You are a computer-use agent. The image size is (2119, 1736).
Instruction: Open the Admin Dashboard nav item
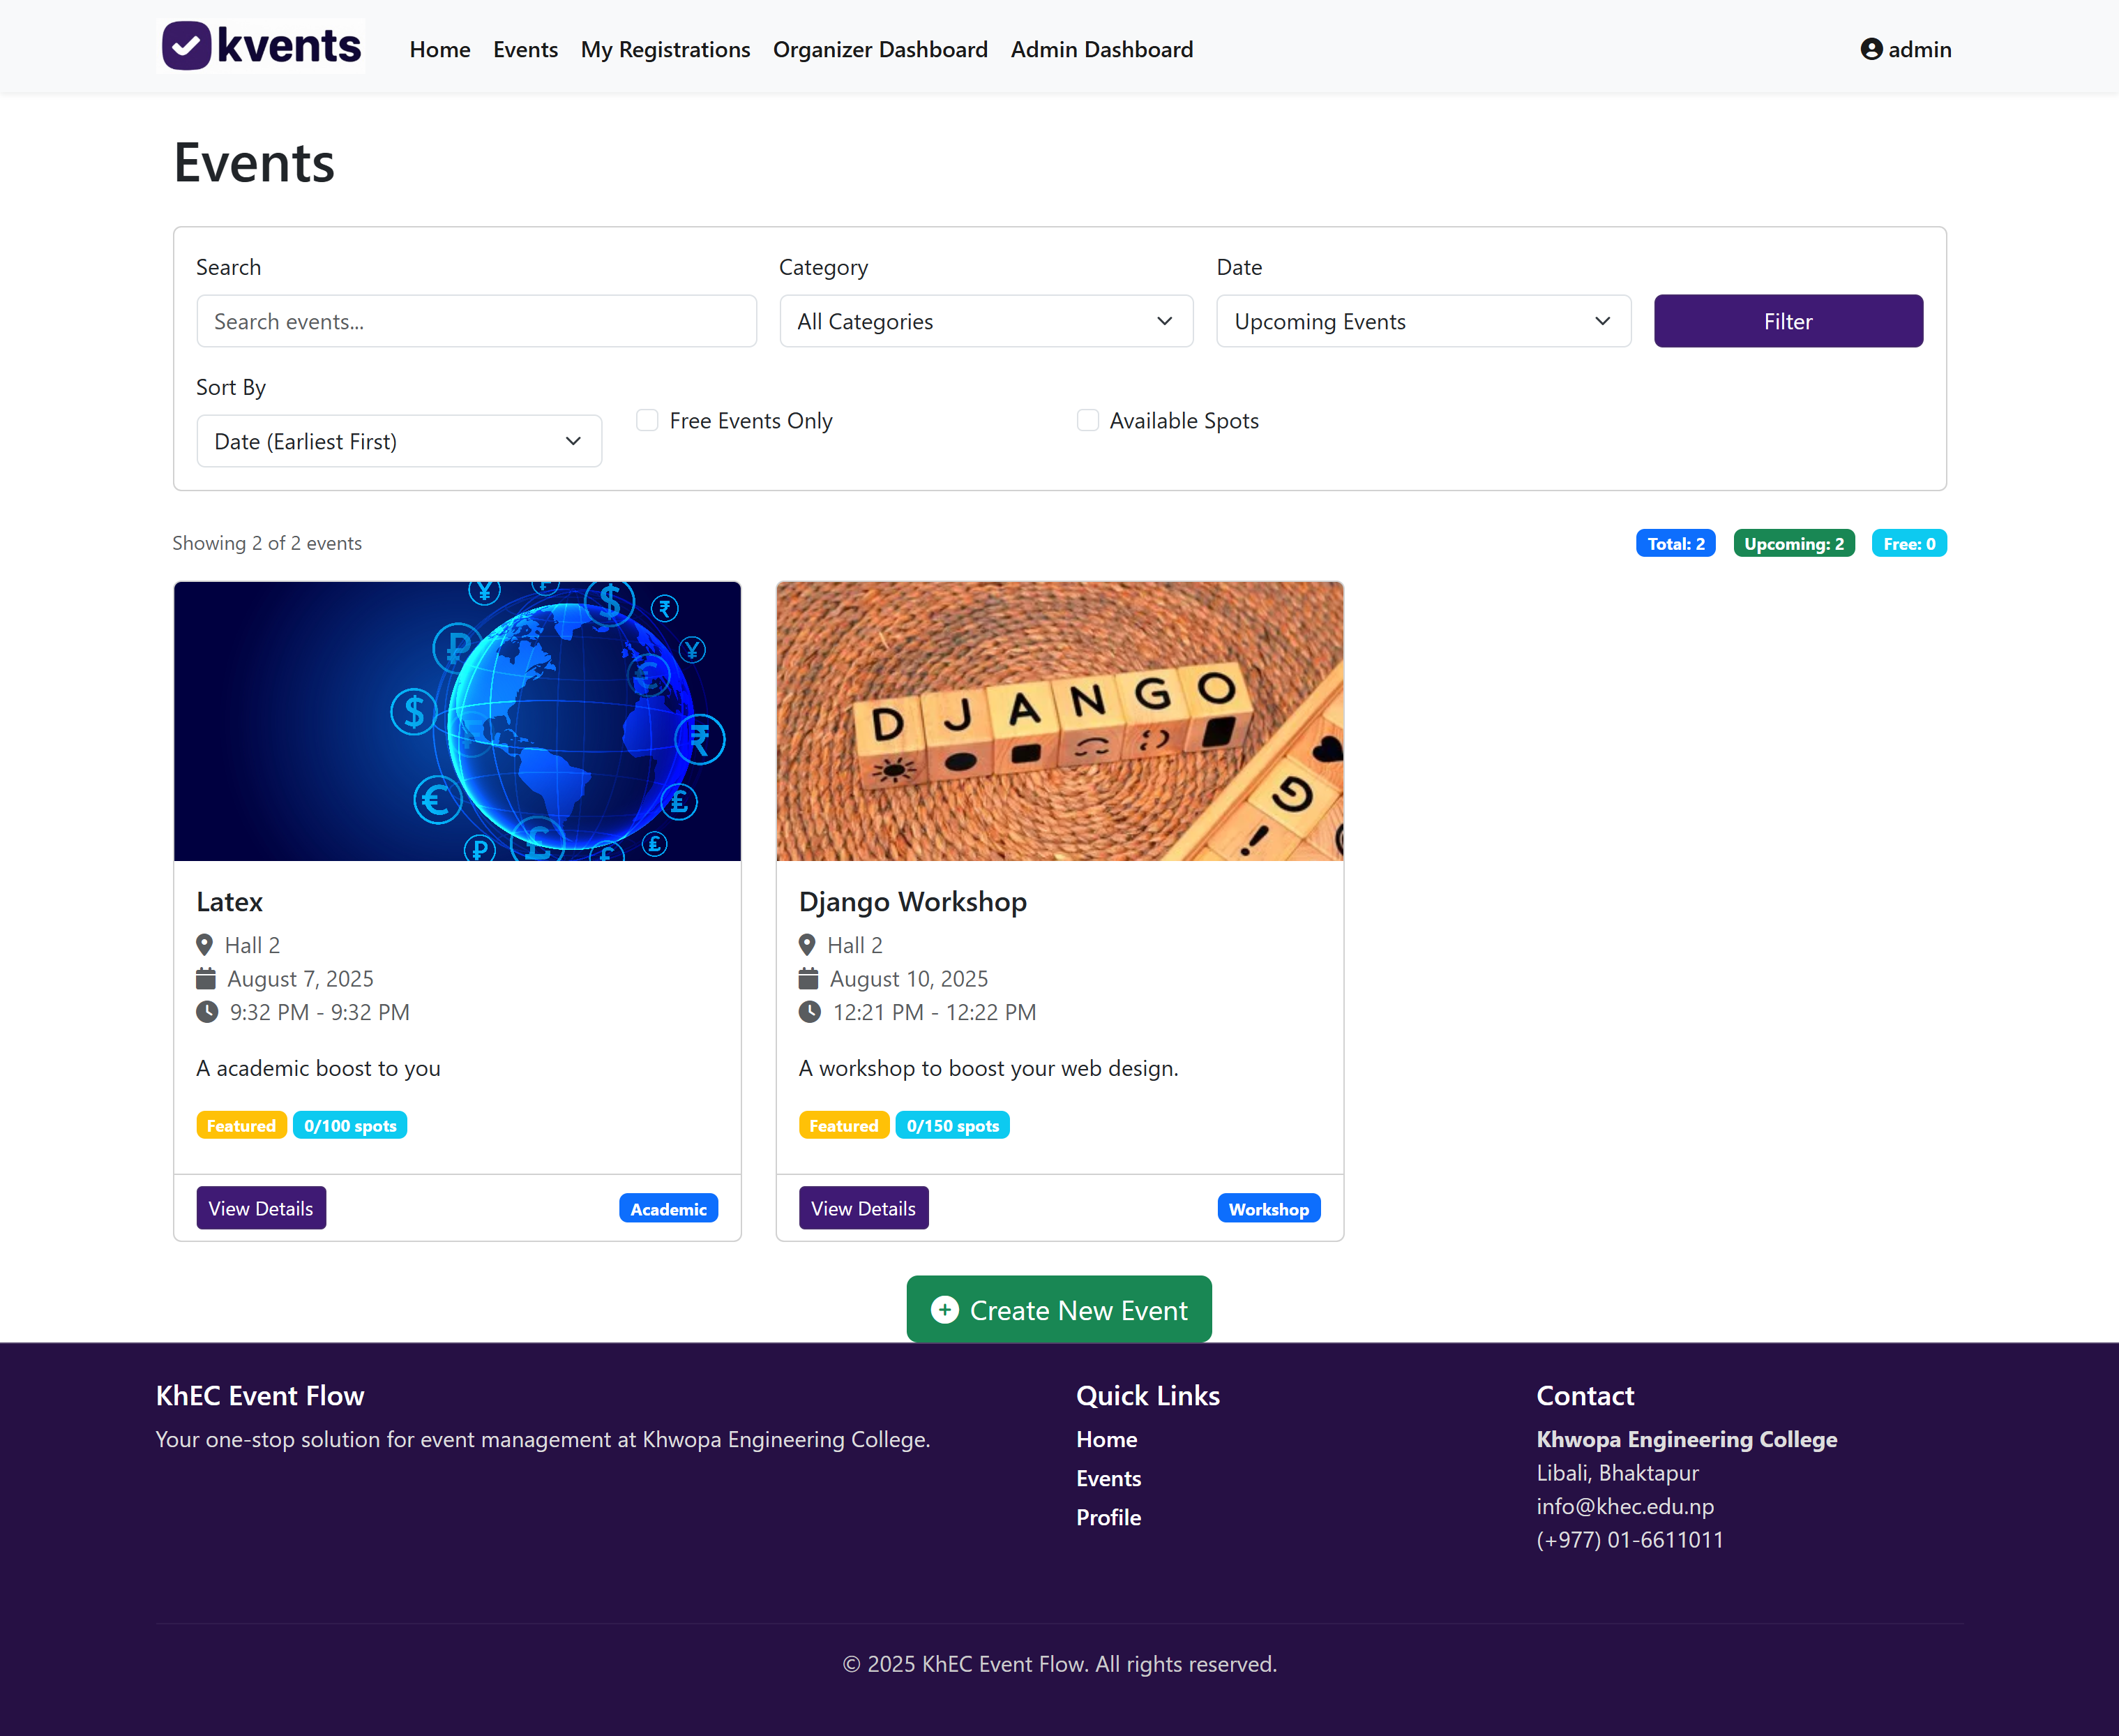pos(1101,49)
